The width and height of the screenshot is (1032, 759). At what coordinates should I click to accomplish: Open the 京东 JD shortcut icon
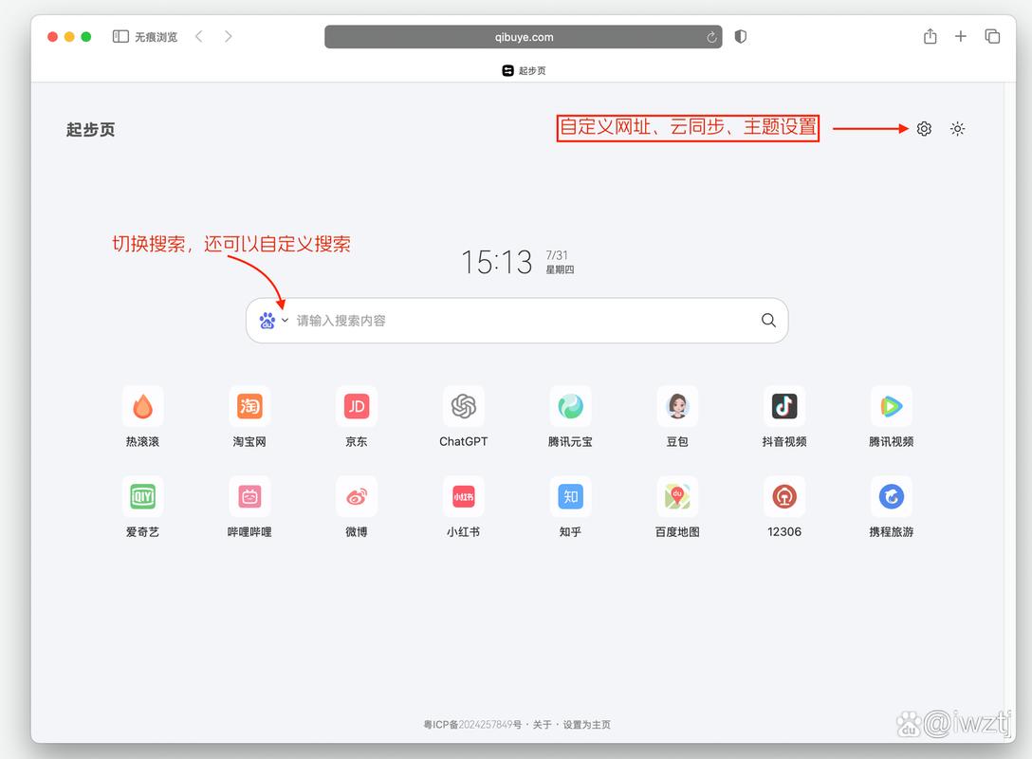pos(356,406)
